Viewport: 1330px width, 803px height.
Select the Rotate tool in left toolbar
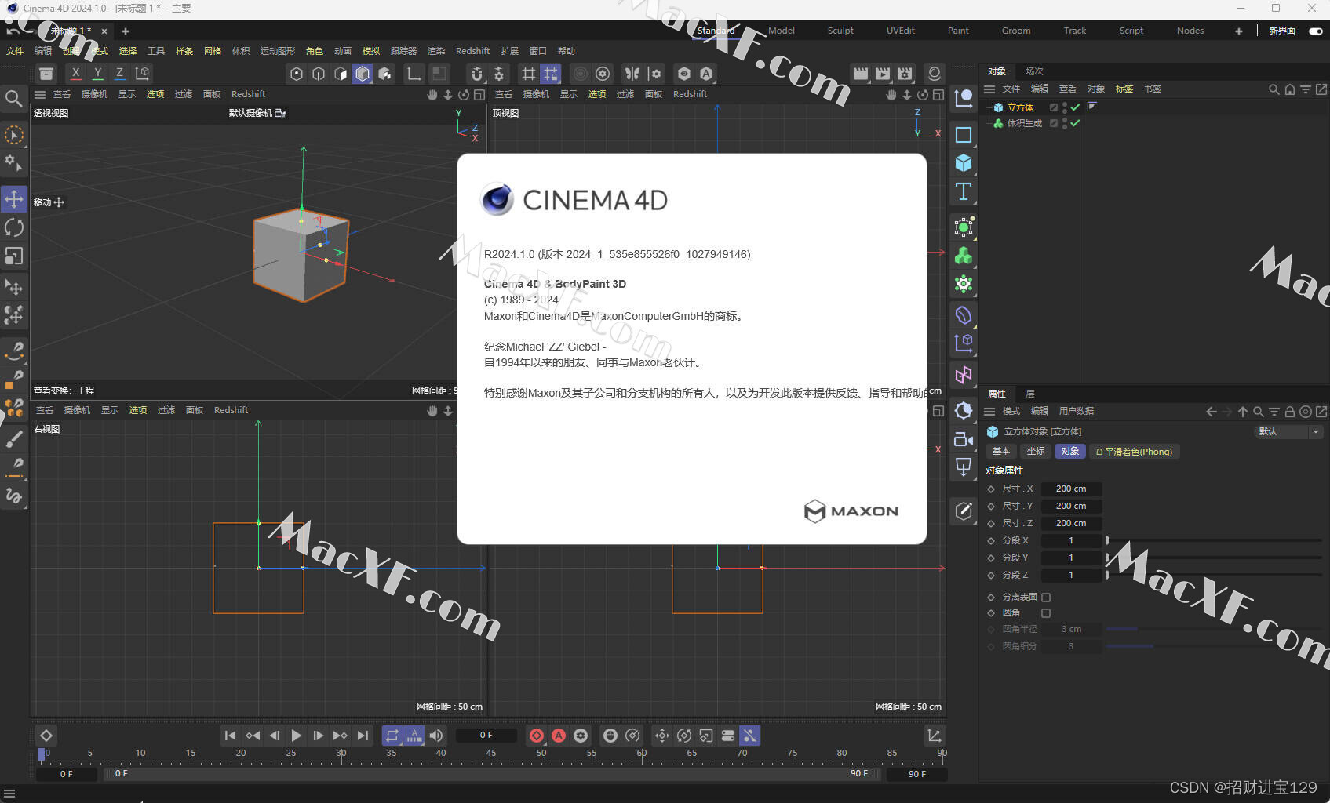[x=14, y=227]
